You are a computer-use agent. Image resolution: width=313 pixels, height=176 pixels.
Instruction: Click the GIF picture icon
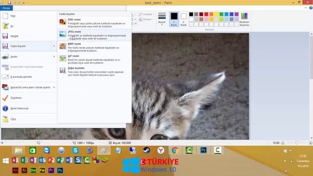point(63,58)
